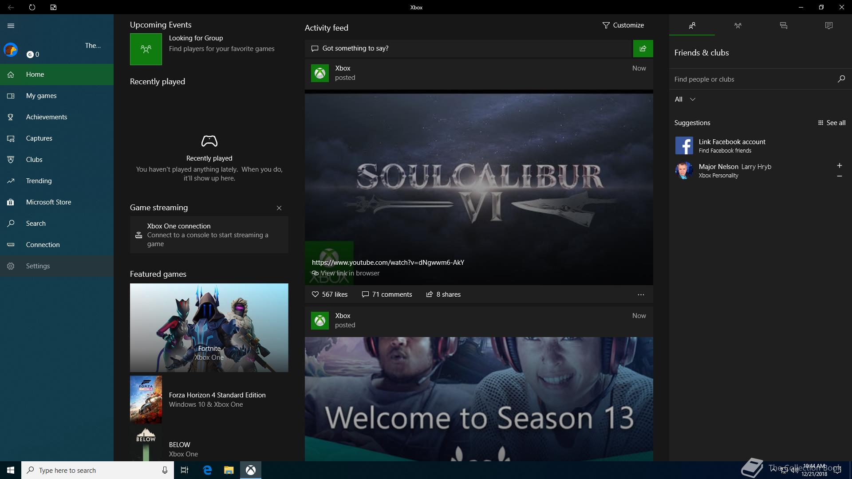
Task: Click the people search magnifier icon
Action: tap(841, 79)
